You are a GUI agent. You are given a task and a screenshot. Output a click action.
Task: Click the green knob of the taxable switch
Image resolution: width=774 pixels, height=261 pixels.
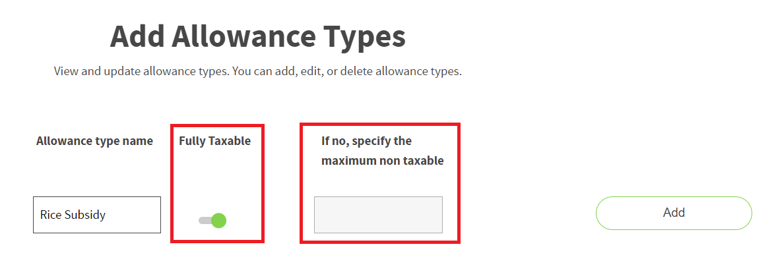coord(218,221)
